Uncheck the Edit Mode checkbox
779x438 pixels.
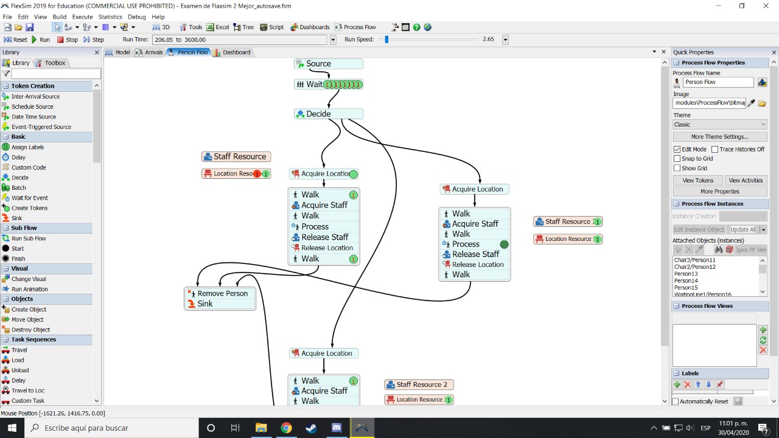[x=677, y=149]
